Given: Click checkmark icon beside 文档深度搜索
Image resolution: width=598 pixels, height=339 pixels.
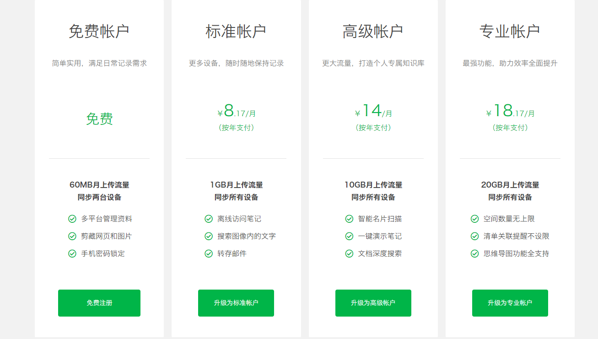Looking at the screenshot, I should point(349,253).
